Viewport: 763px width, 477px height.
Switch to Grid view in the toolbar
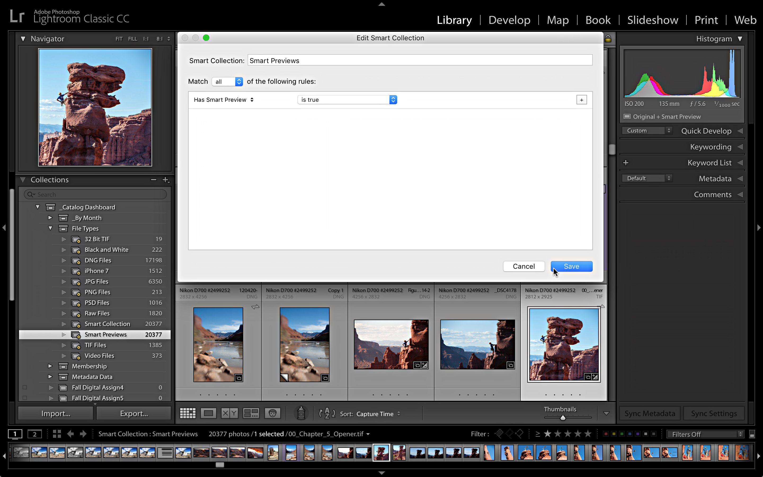[187, 413]
